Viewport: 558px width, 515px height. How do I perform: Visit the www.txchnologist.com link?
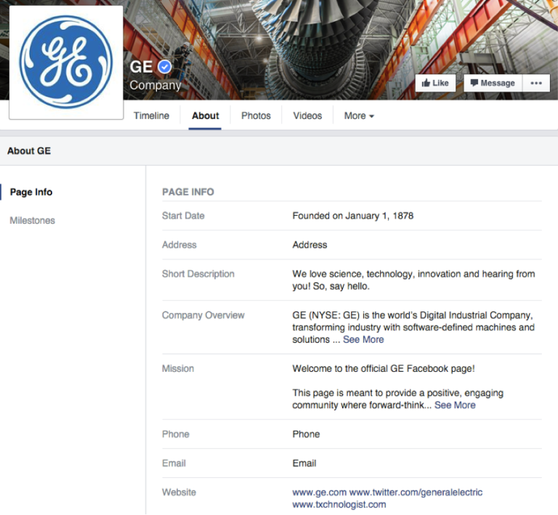tap(339, 504)
